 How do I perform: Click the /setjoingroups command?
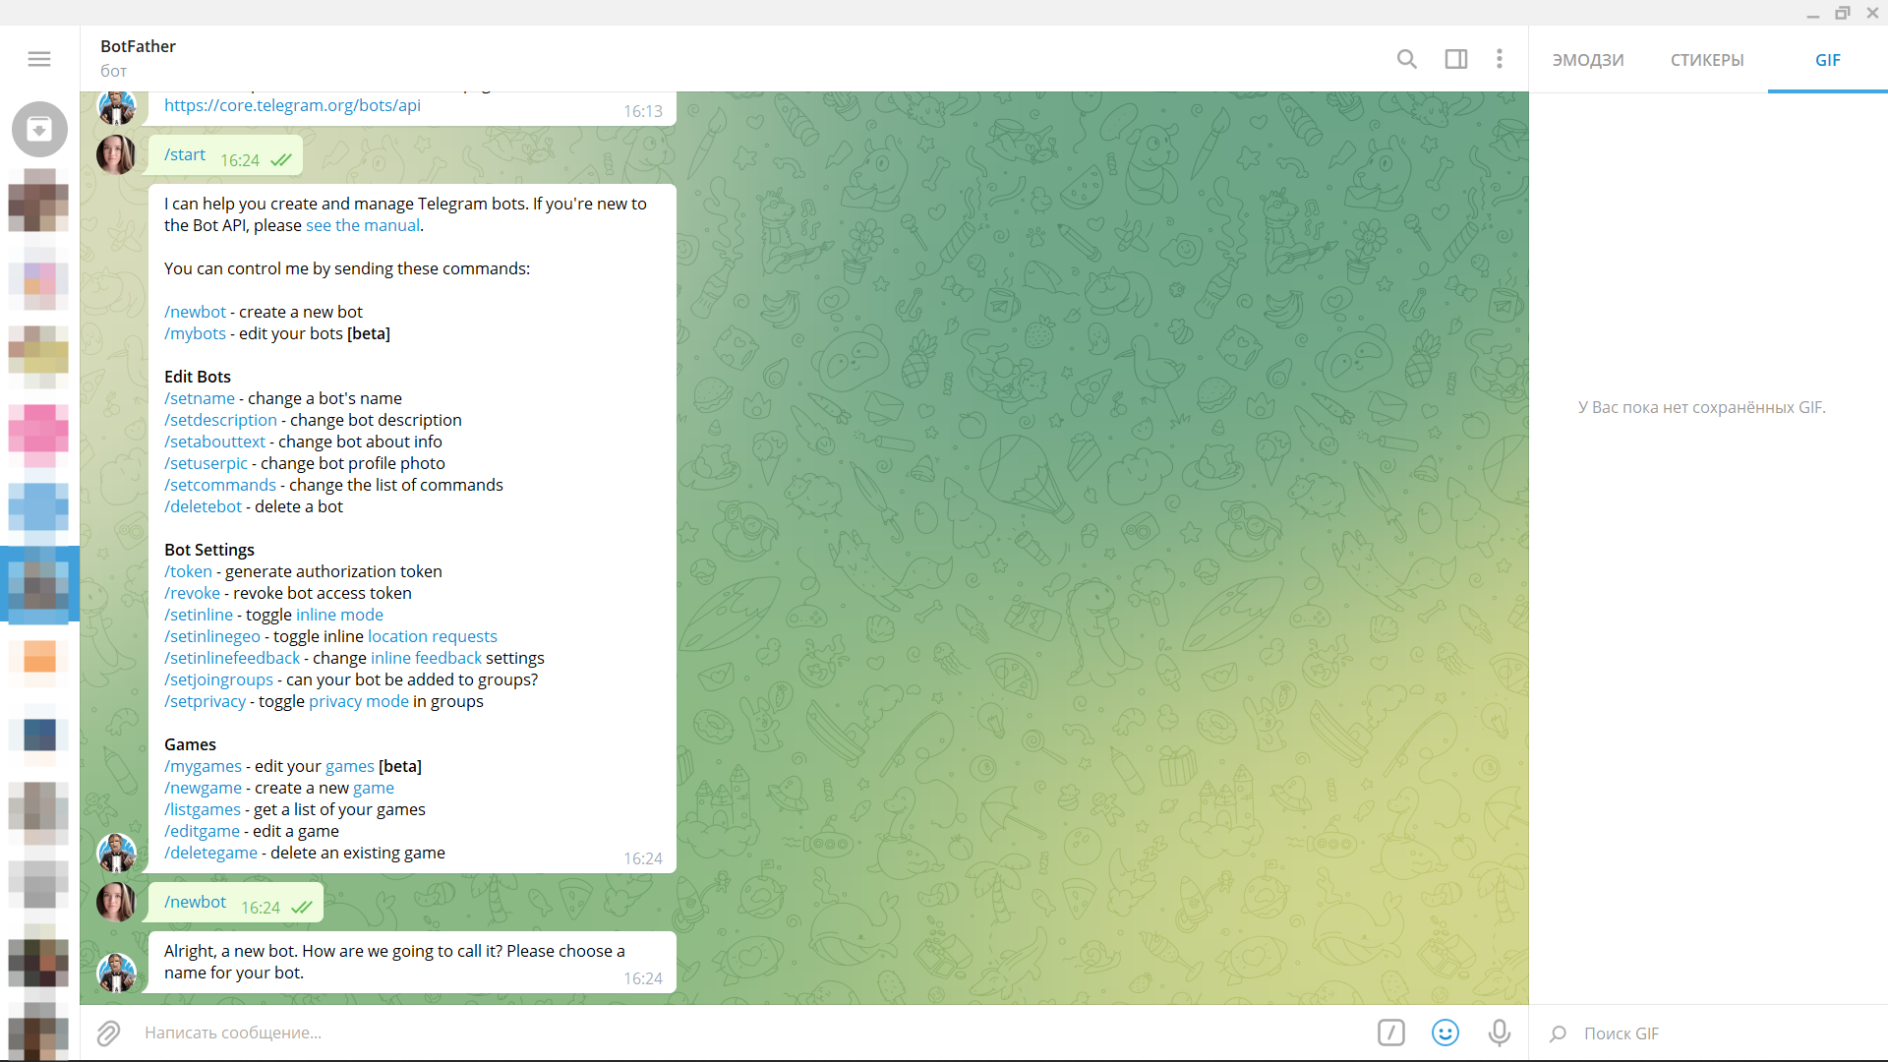click(218, 679)
